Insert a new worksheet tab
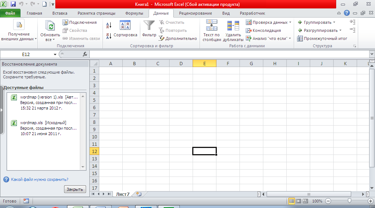The height and width of the screenshot is (208, 375). tap(139, 194)
